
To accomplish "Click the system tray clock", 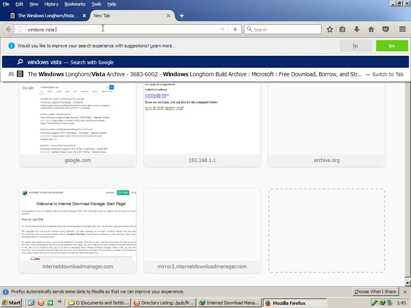I will click(x=401, y=303).
